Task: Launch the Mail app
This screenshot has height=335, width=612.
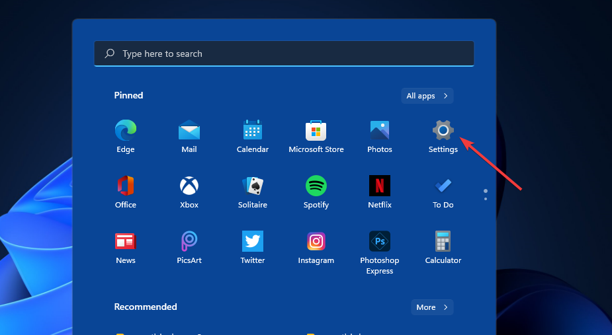Action: [x=189, y=130]
